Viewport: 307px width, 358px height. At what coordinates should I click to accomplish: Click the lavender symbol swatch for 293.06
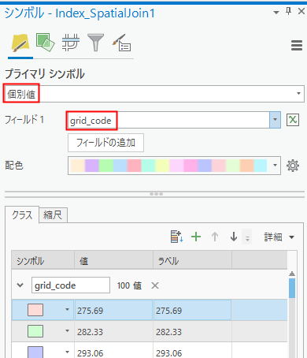35,352
